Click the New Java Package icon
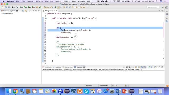 [37, 7]
